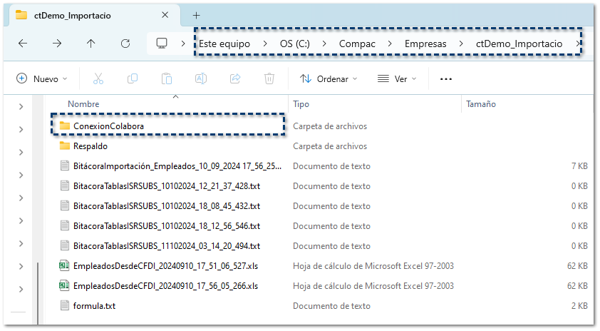
Task: Go up one folder with Up arrow
Action: 90,44
